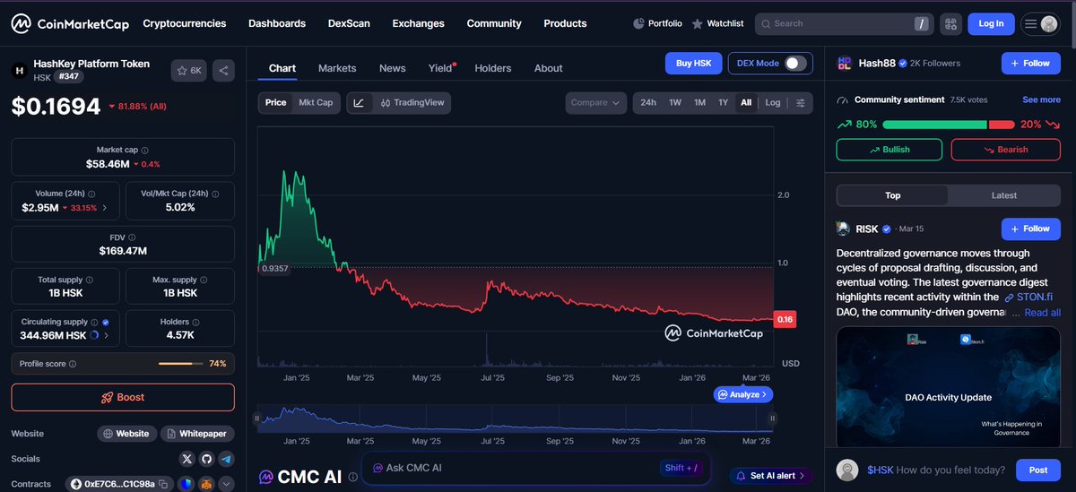Select the Mkt Cap chart toggle
1076x492 pixels.
click(x=316, y=102)
